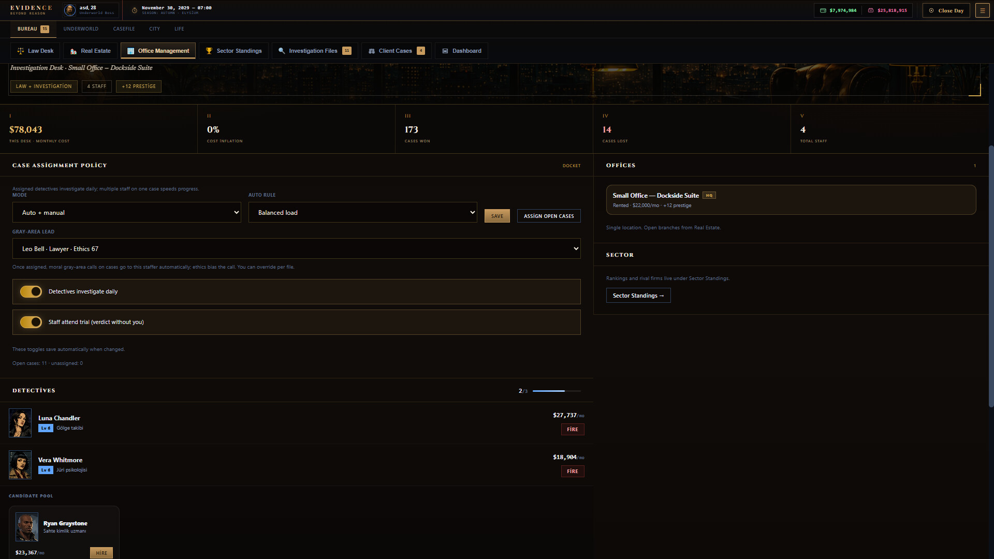Click the green cash balance icon
The height and width of the screenshot is (559, 994).
point(823,10)
